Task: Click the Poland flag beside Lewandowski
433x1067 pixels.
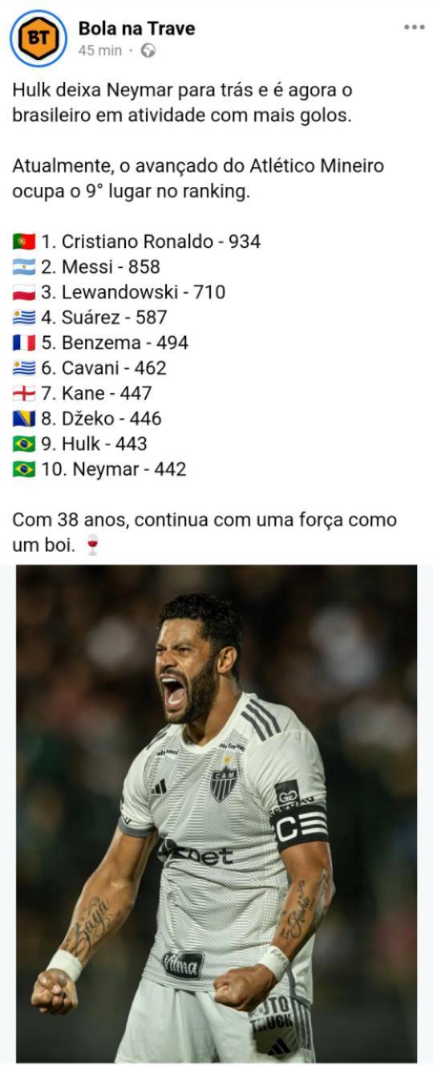Action: click(24, 293)
